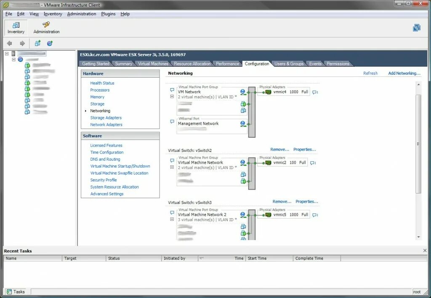
Task: Click the VMware application icon in title bar
Action: point(6,5)
